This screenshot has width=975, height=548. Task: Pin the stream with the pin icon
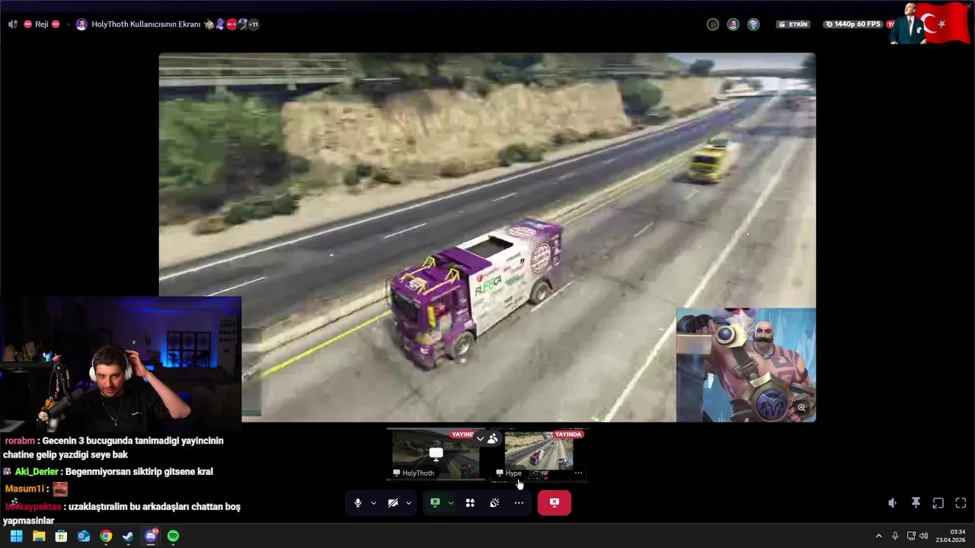[x=916, y=503]
